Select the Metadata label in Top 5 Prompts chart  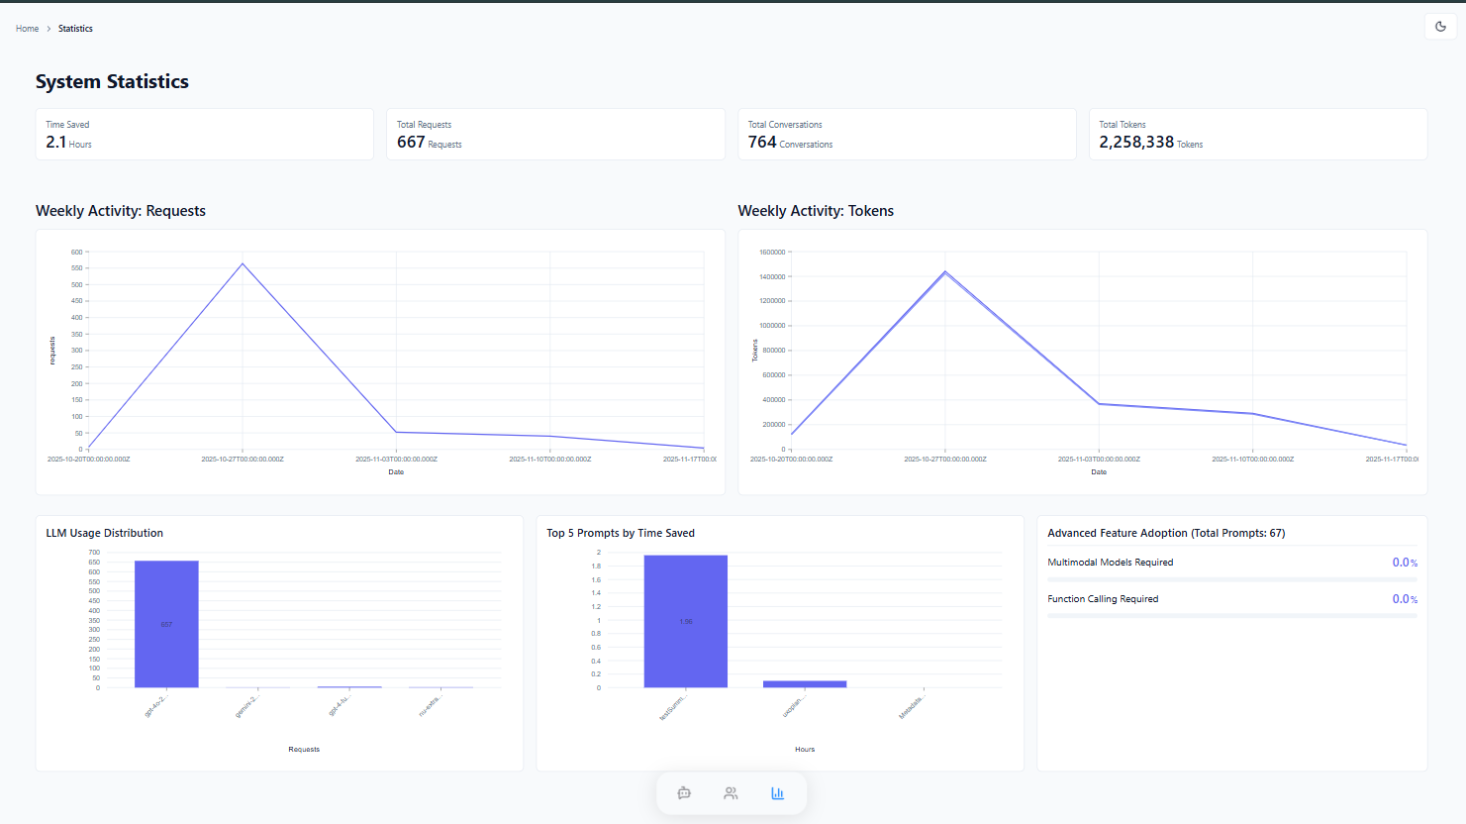point(912,703)
